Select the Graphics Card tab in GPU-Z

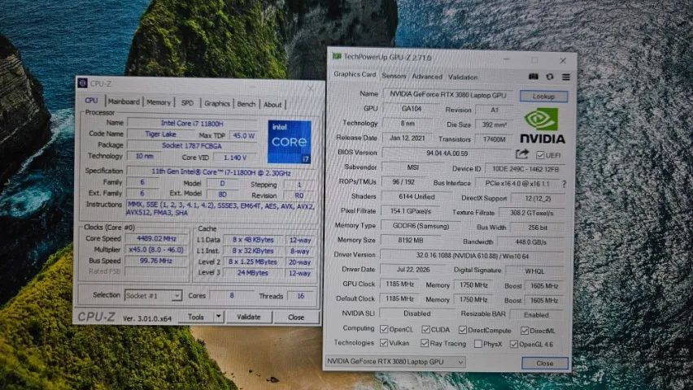pos(355,74)
